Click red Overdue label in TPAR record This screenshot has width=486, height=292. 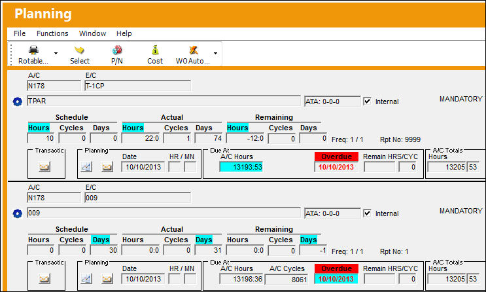(337, 156)
